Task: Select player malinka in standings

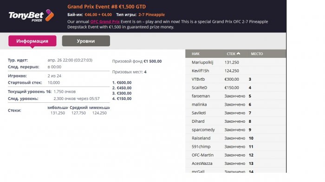Action: point(236,105)
